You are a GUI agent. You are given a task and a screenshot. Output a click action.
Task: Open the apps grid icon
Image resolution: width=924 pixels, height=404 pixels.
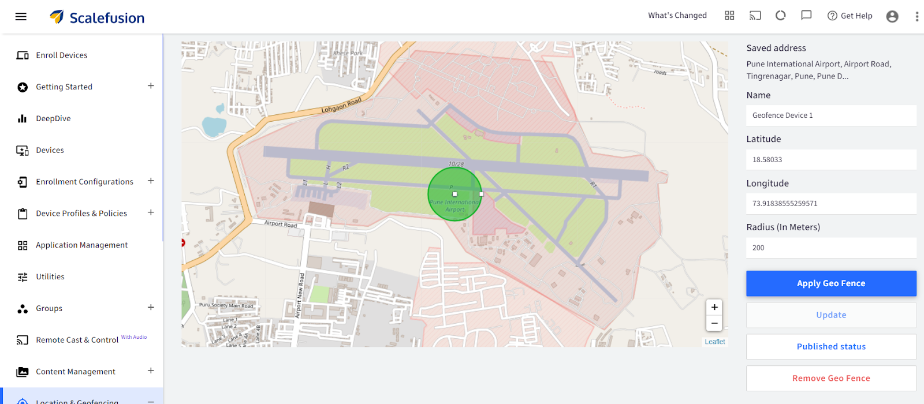pos(729,16)
